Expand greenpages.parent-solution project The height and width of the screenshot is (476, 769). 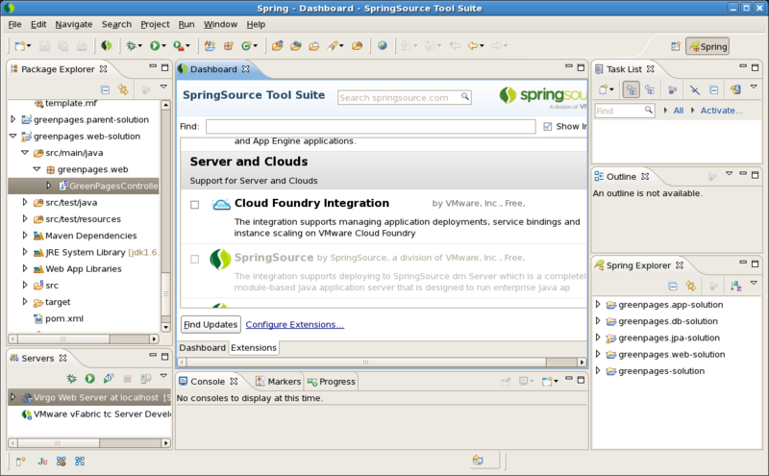coord(13,119)
